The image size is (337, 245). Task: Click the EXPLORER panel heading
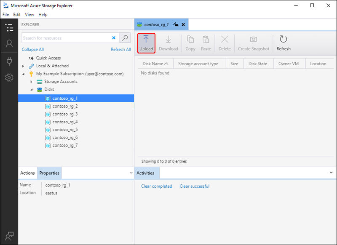click(30, 24)
